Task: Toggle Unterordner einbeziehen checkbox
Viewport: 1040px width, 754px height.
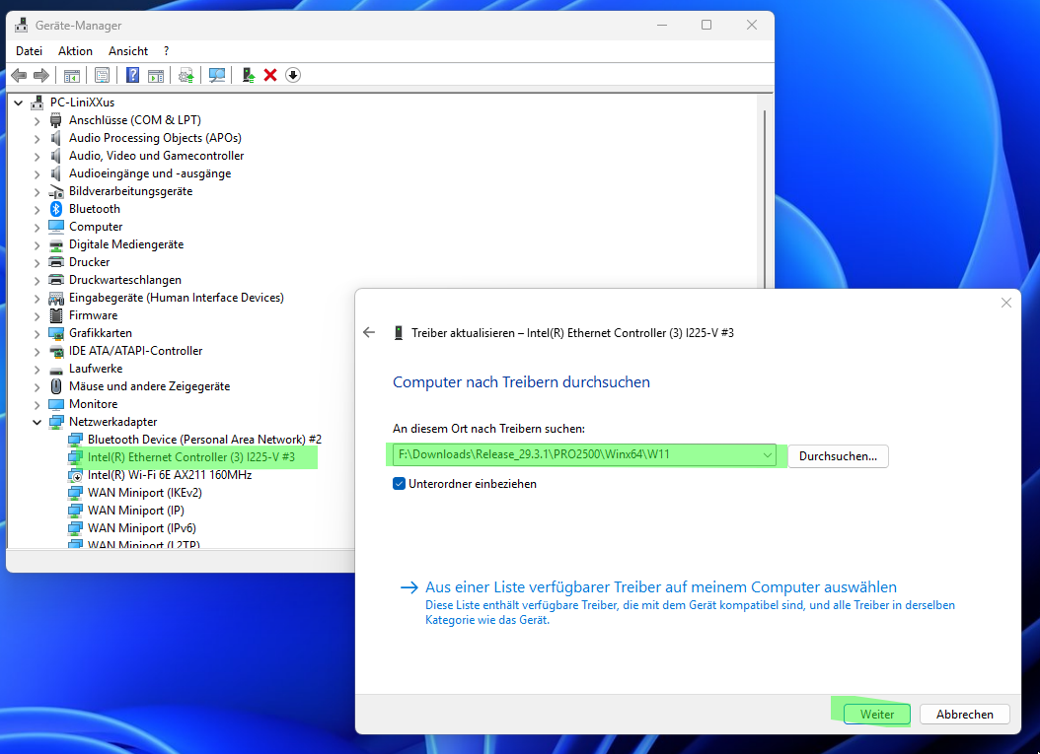Action: (x=400, y=484)
